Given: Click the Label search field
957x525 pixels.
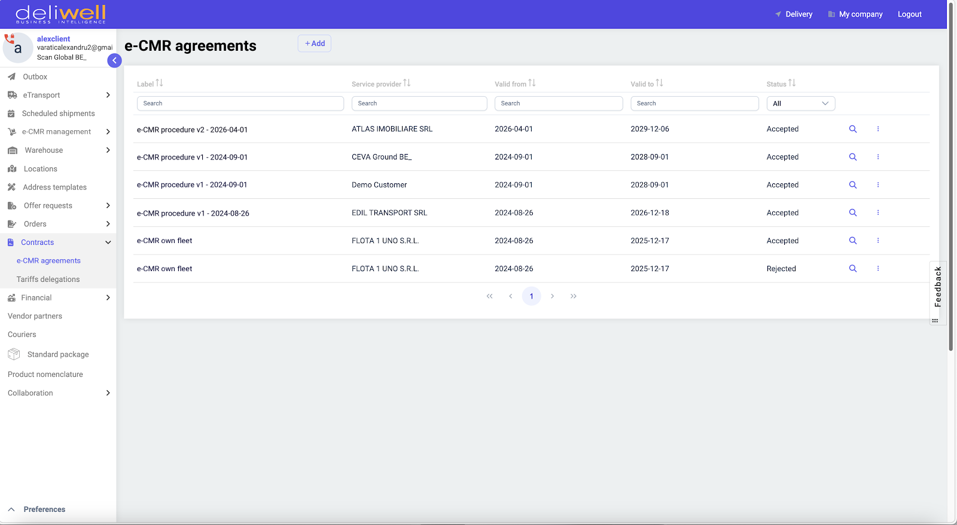Looking at the screenshot, I should (240, 103).
